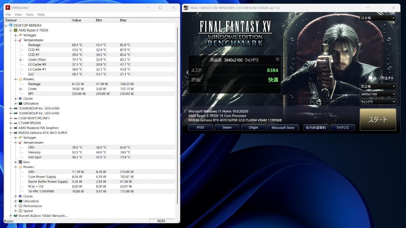Close the benchmark score result panel
The height and width of the screenshot is (228, 406).
(277, 59)
